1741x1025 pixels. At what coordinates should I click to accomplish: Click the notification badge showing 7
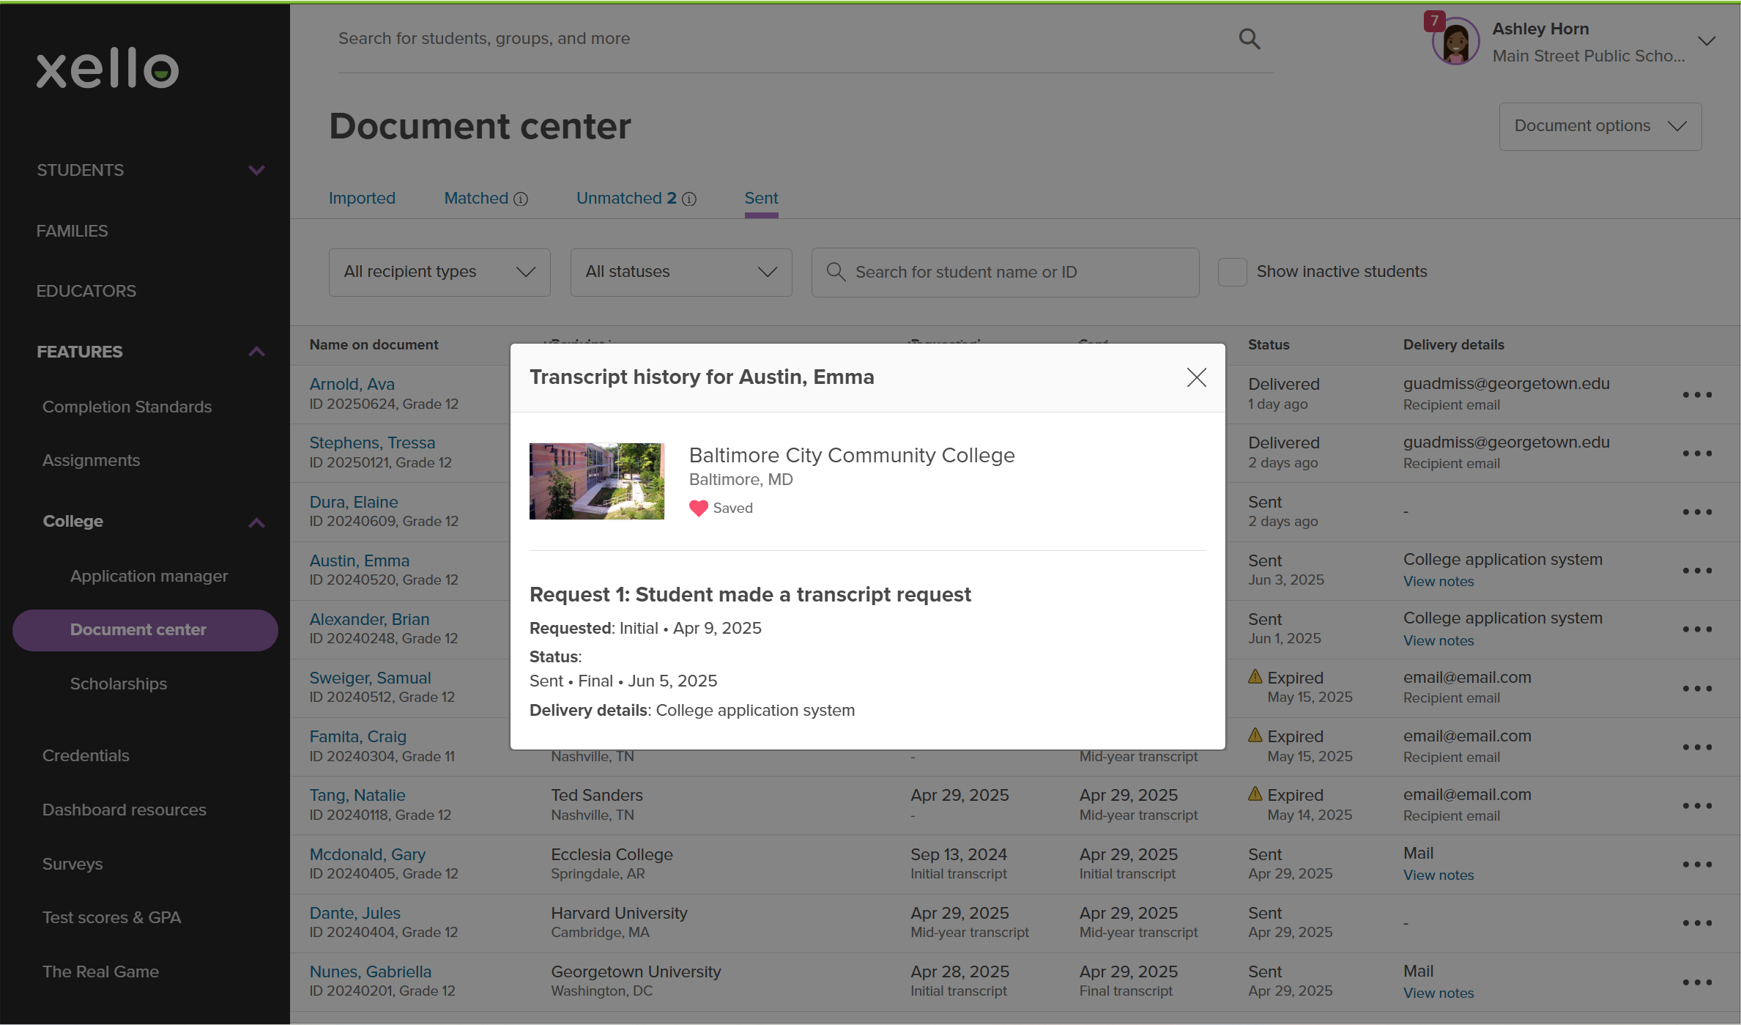coord(1433,21)
